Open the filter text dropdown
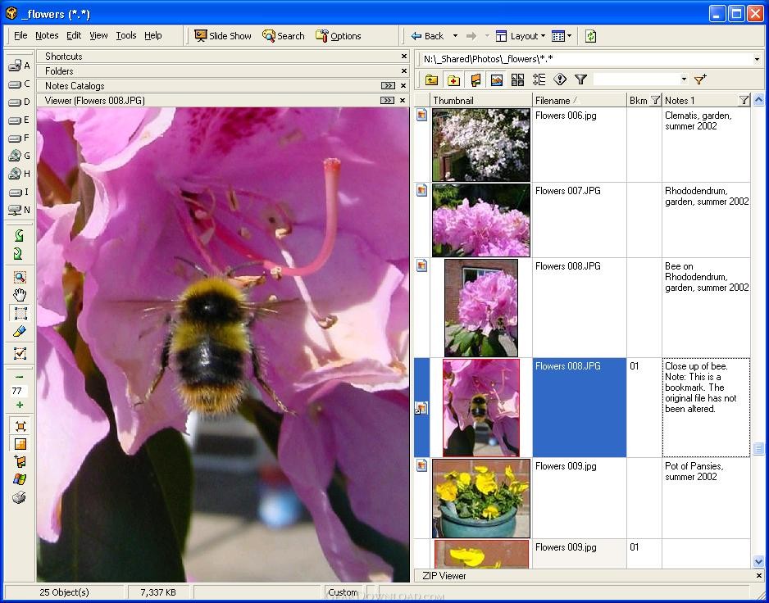Screen dimensions: 769x603 pyautogui.click(x=684, y=79)
